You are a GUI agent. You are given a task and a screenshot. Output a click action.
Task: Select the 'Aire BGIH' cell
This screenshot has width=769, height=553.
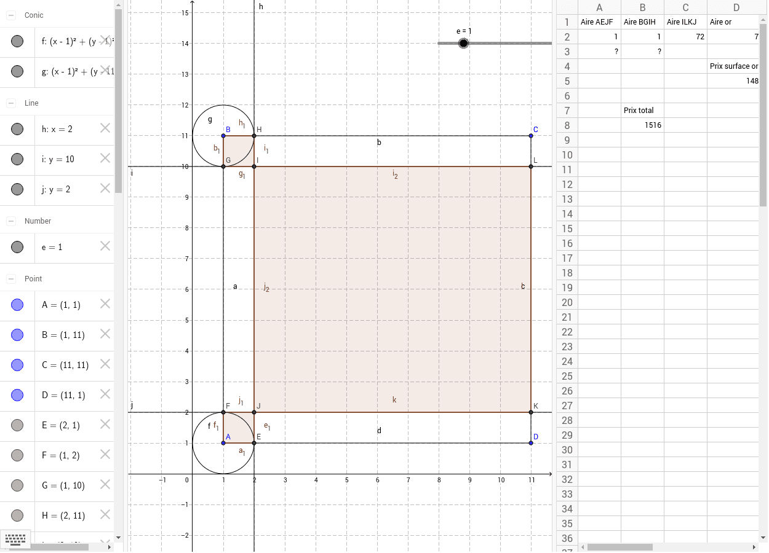642,22
